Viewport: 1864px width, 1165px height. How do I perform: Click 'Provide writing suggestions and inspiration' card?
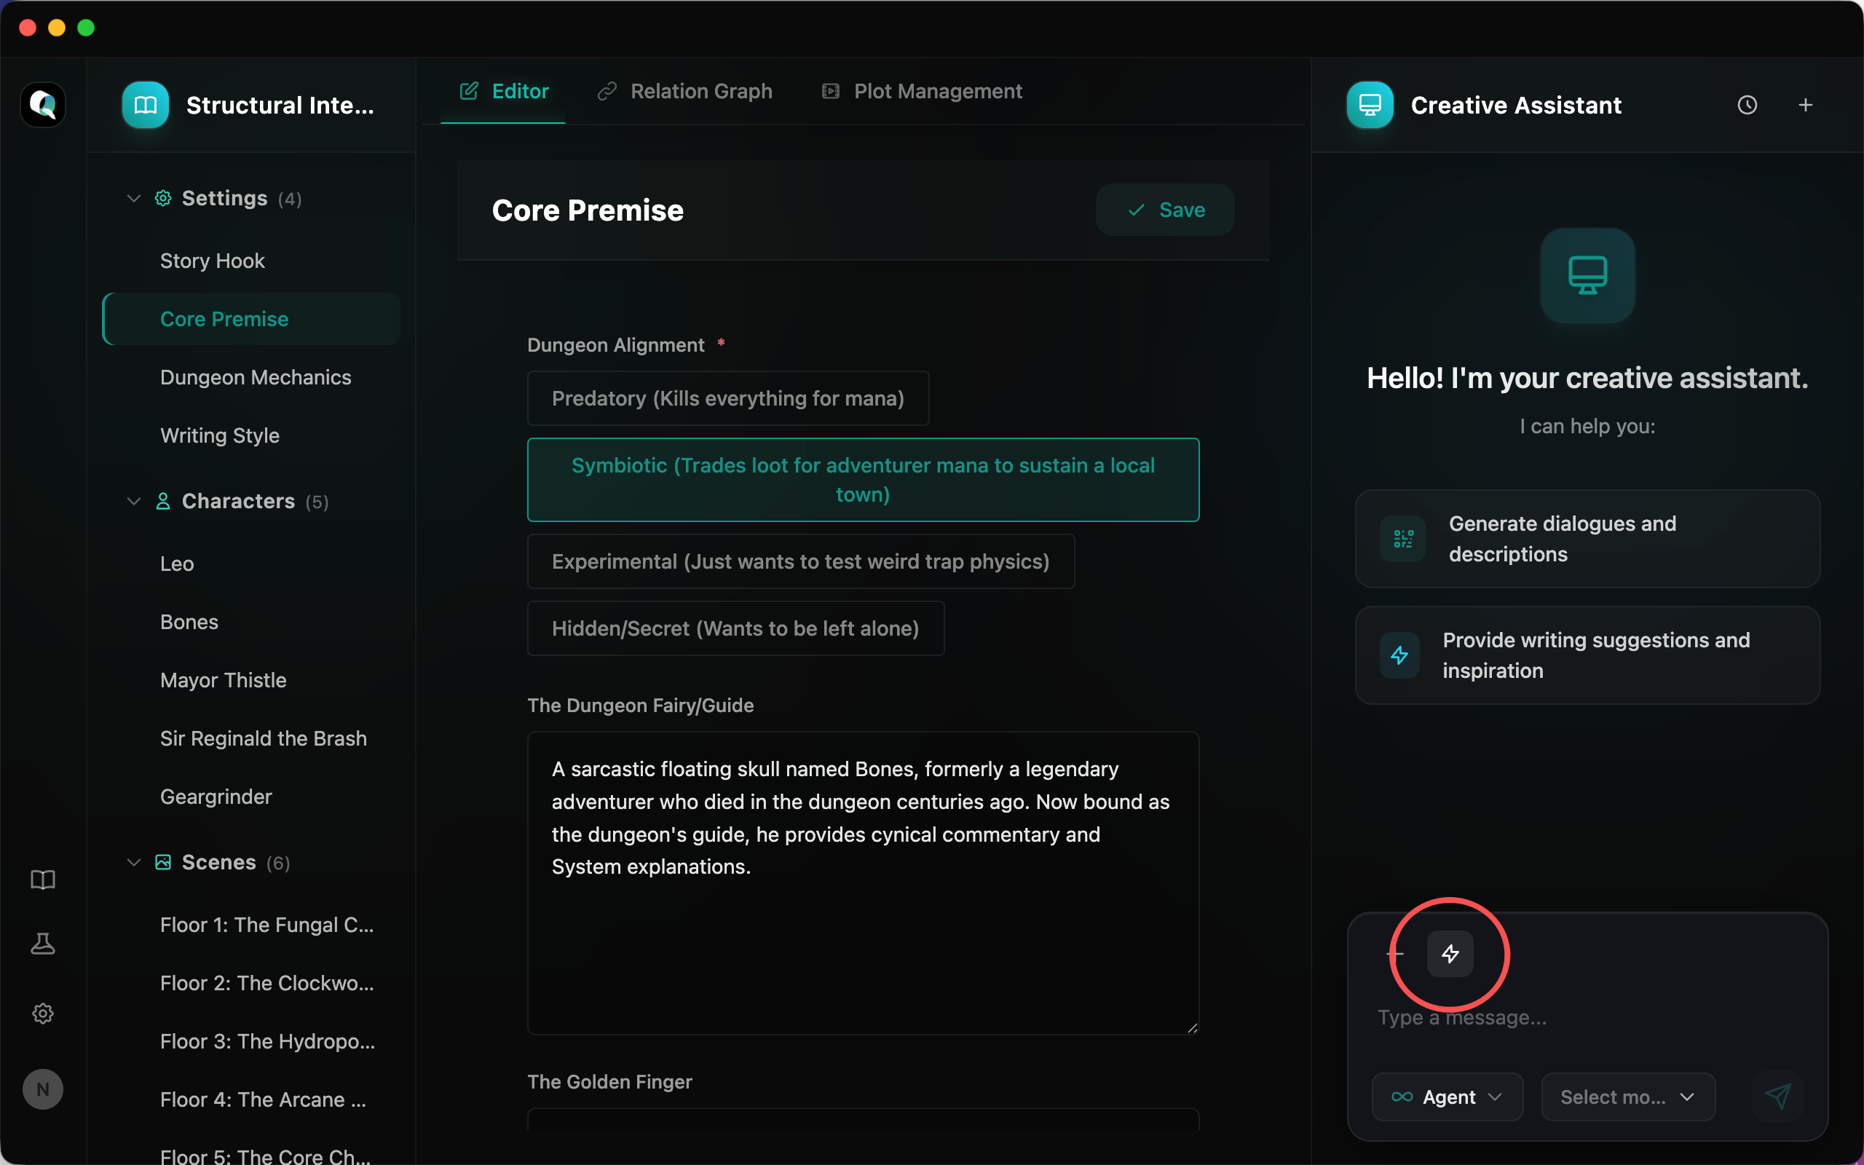point(1586,655)
